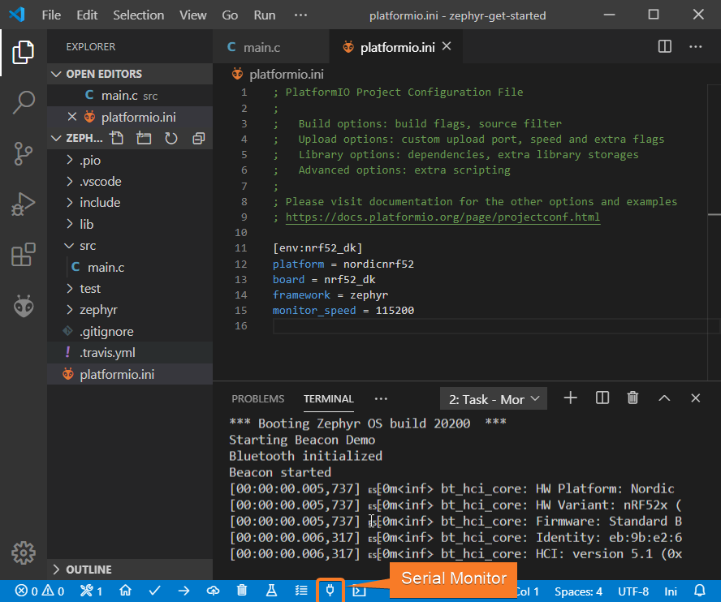
Task: Open the Serial Monitor plug icon
Action: point(330,591)
